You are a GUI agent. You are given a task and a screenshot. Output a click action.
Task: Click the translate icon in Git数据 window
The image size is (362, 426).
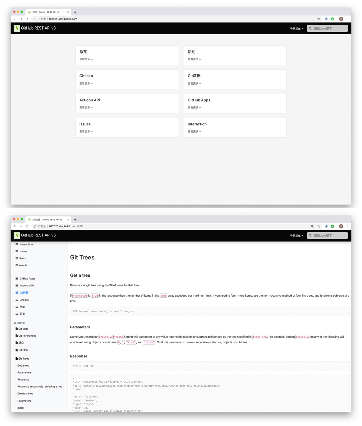coord(312,226)
